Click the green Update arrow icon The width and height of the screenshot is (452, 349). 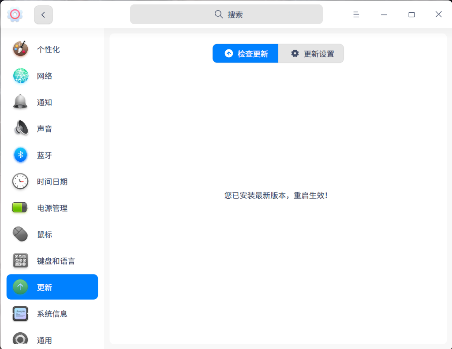20,287
